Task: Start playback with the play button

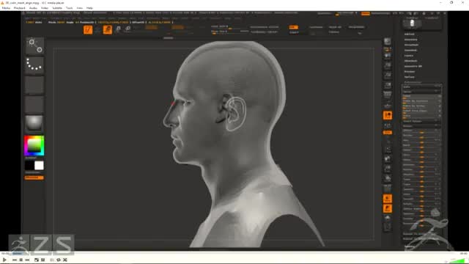Action: coord(4,260)
